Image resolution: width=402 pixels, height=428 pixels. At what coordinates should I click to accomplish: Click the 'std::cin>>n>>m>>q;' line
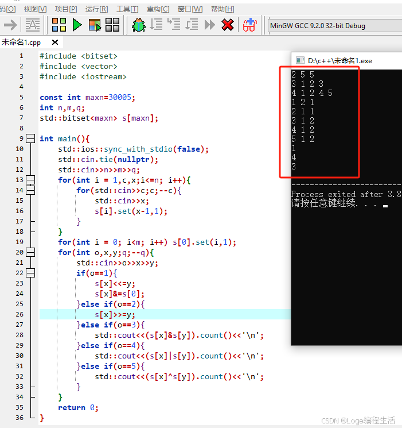[x=99, y=170]
